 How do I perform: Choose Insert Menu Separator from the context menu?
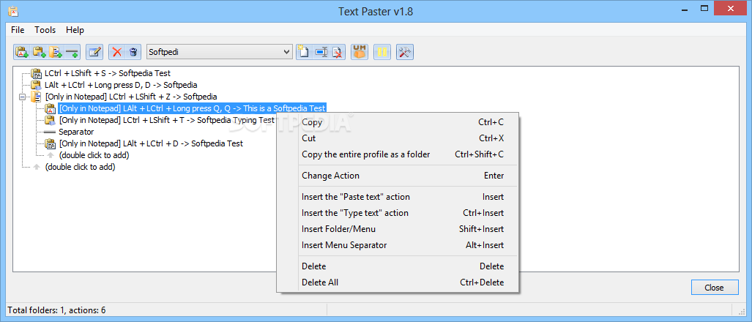click(398, 245)
